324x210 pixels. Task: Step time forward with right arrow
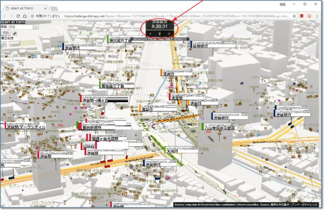tap(169, 33)
